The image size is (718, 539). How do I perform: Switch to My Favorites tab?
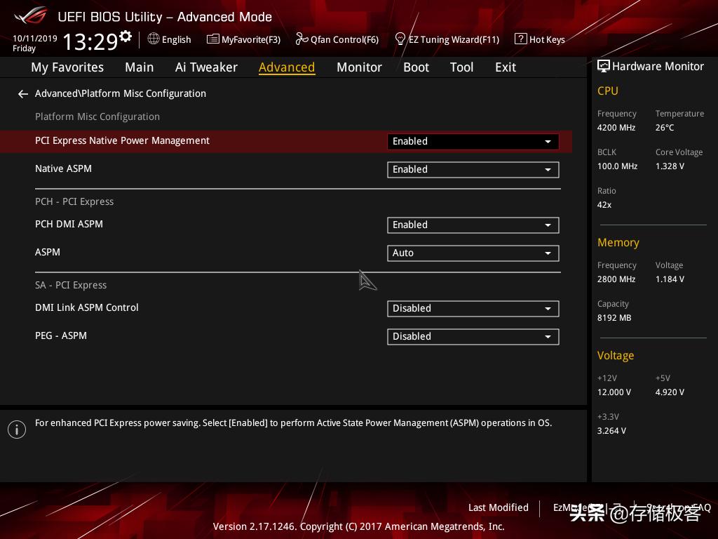[x=67, y=67]
